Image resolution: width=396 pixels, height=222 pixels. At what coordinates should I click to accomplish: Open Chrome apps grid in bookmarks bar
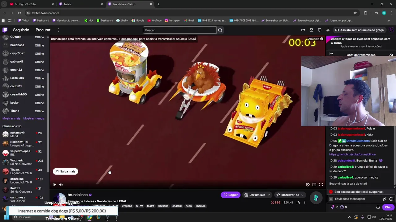pos(10,21)
